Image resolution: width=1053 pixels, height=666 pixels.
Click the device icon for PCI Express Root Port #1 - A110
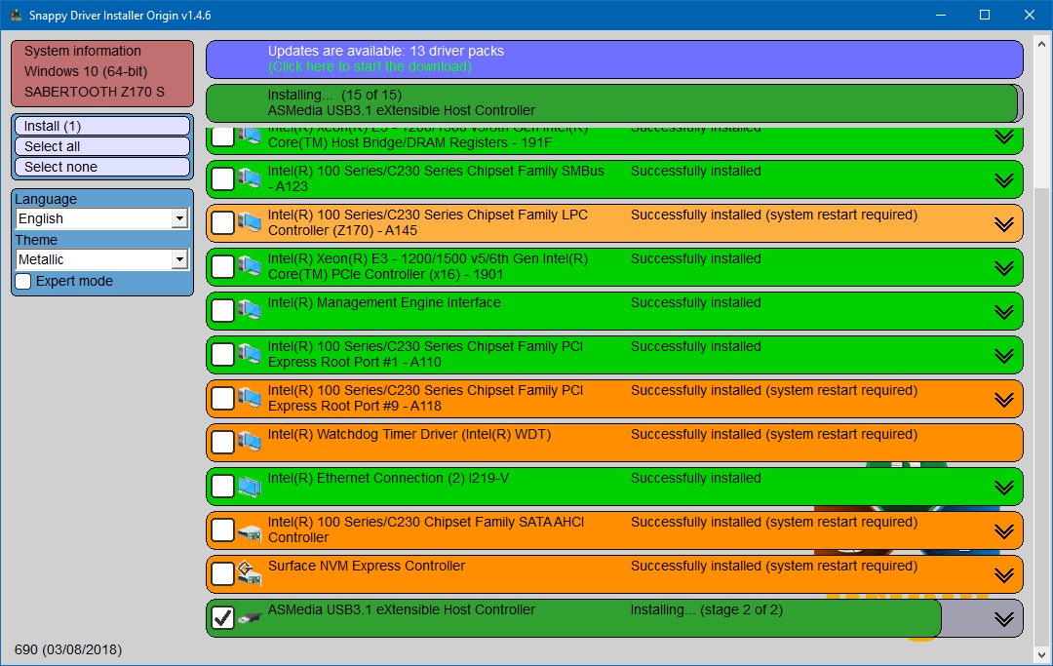tap(250, 354)
